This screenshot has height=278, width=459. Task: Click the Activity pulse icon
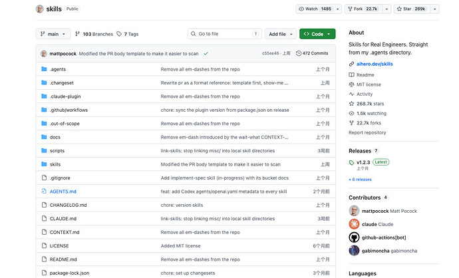pos(351,94)
